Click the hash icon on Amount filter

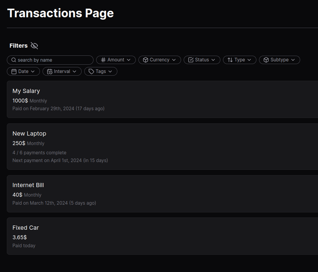(x=103, y=60)
